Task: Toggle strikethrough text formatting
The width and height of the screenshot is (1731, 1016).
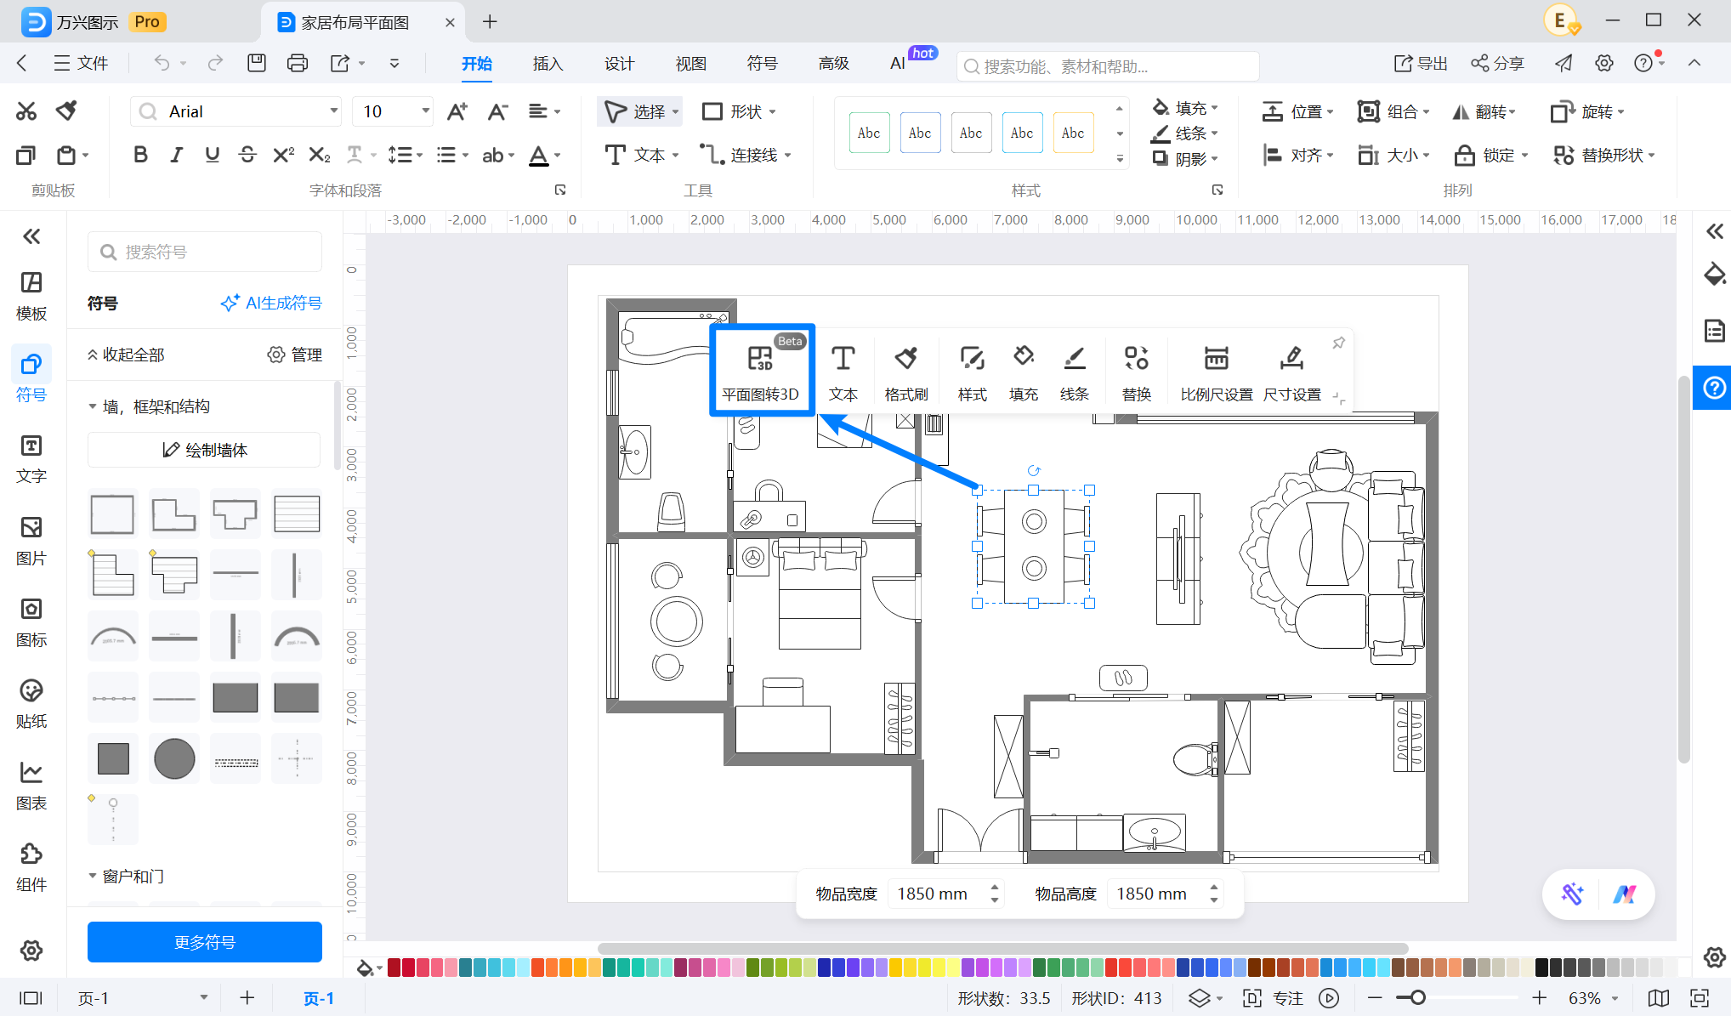Action: (247, 155)
